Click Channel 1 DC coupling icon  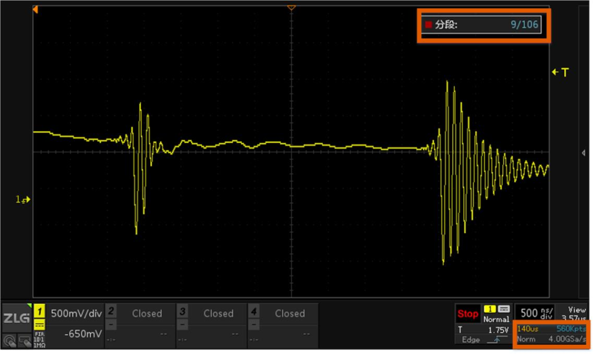[40, 325]
